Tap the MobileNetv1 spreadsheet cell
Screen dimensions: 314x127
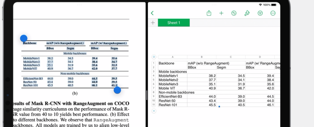[x=173, y=76]
